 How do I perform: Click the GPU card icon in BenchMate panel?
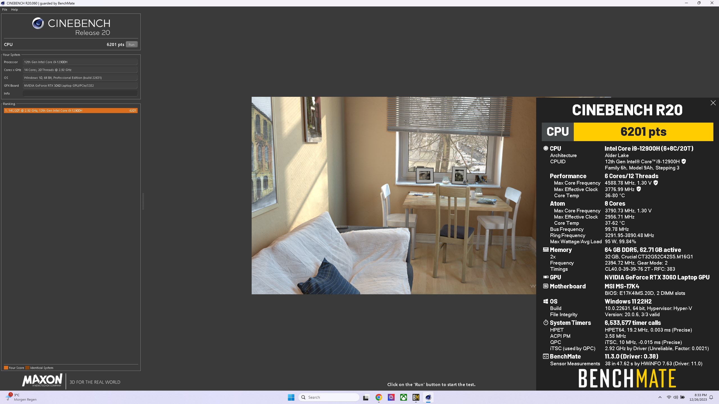coord(546,277)
